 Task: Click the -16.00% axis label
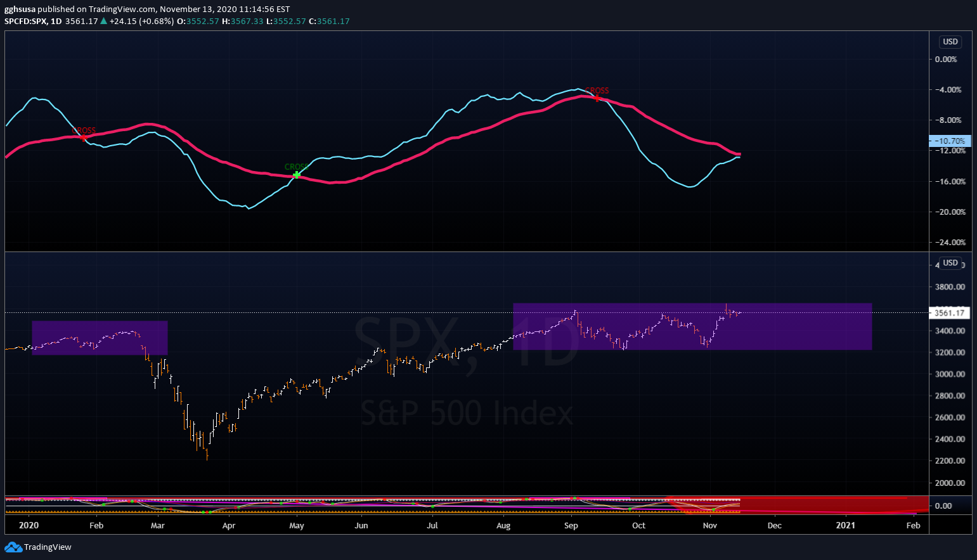[x=950, y=182]
